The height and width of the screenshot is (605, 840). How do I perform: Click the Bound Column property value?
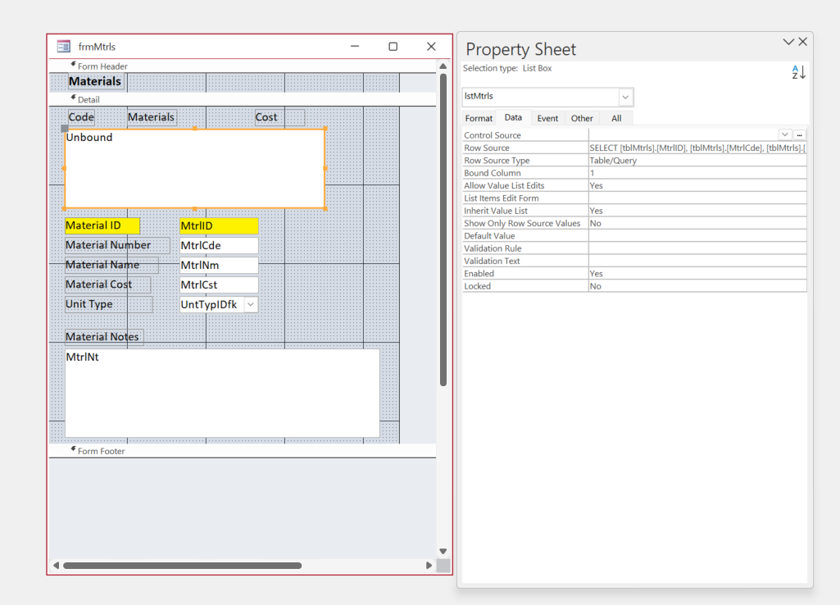[x=697, y=173]
